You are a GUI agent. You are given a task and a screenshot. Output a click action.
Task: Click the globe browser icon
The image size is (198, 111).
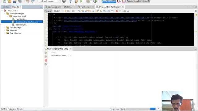(x=64, y=1)
